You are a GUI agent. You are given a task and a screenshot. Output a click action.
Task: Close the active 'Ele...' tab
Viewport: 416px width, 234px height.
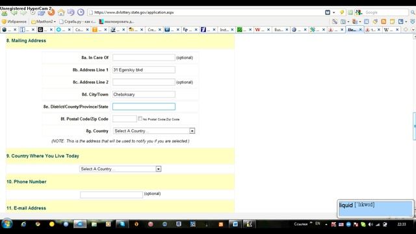pos(360,30)
